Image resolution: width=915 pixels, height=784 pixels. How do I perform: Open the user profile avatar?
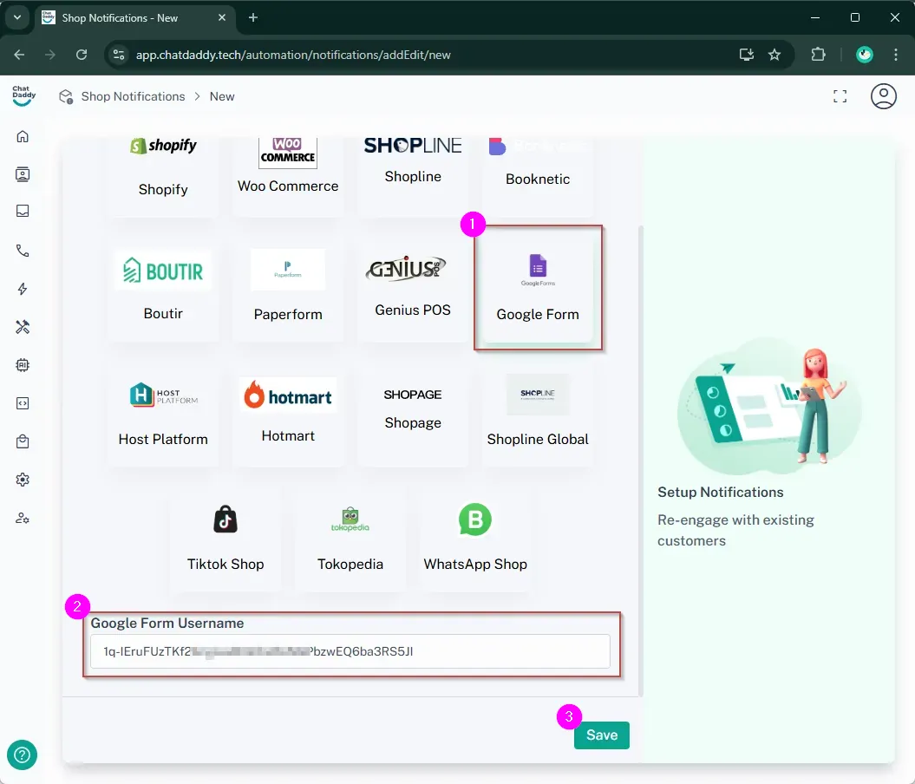(883, 96)
